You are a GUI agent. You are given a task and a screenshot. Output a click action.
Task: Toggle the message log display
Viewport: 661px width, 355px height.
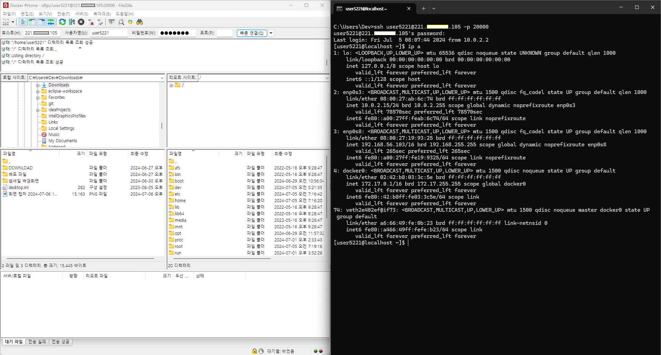23,22
